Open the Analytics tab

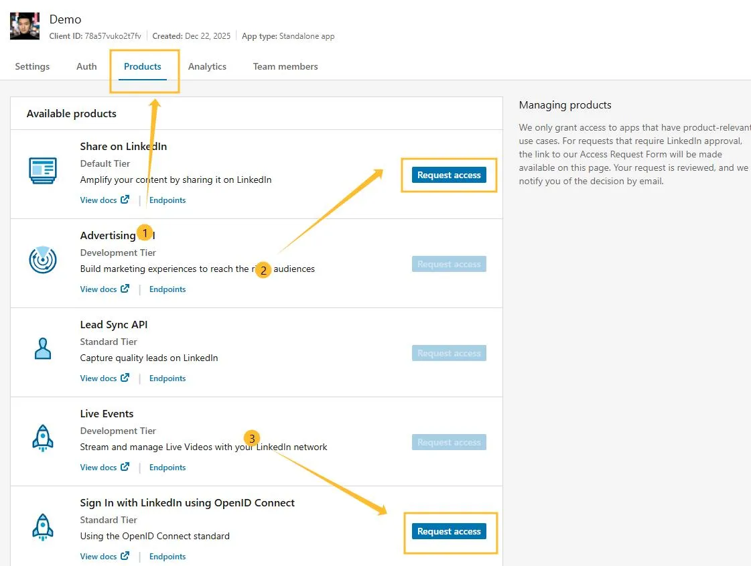pyautogui.click(x=207, y=66)
